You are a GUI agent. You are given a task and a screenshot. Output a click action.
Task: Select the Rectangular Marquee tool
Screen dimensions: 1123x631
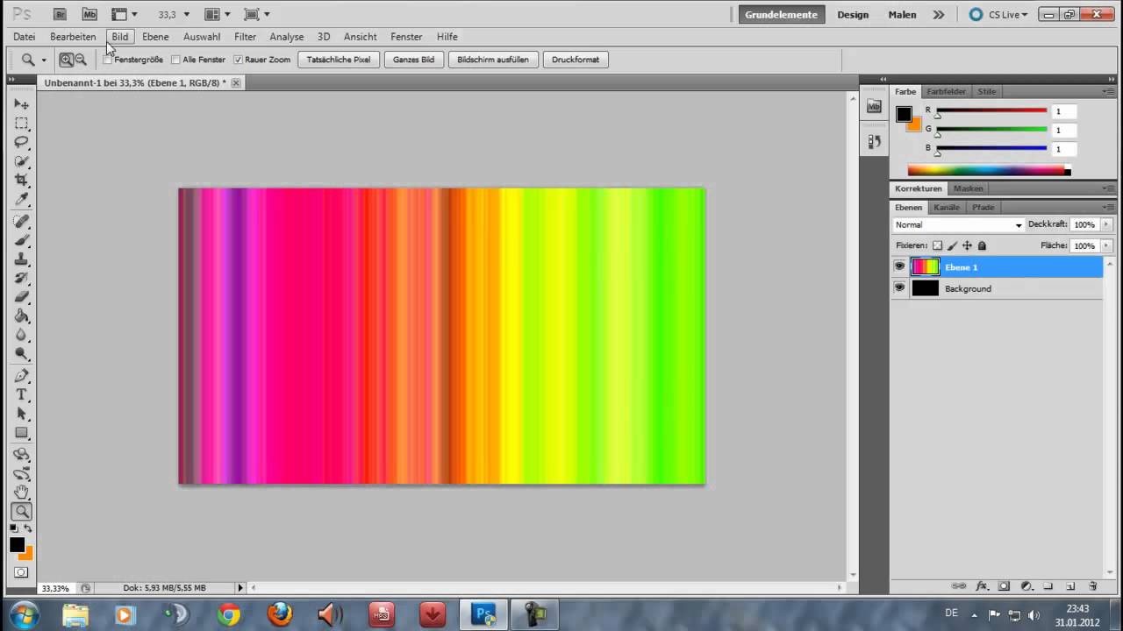coord(22,124)
